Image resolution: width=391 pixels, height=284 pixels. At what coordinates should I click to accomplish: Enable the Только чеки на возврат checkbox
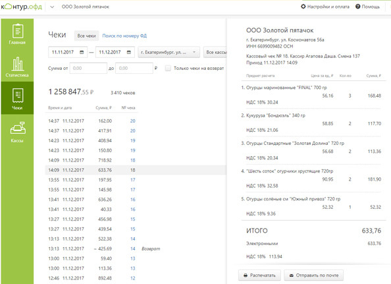[x=168, y=68]
